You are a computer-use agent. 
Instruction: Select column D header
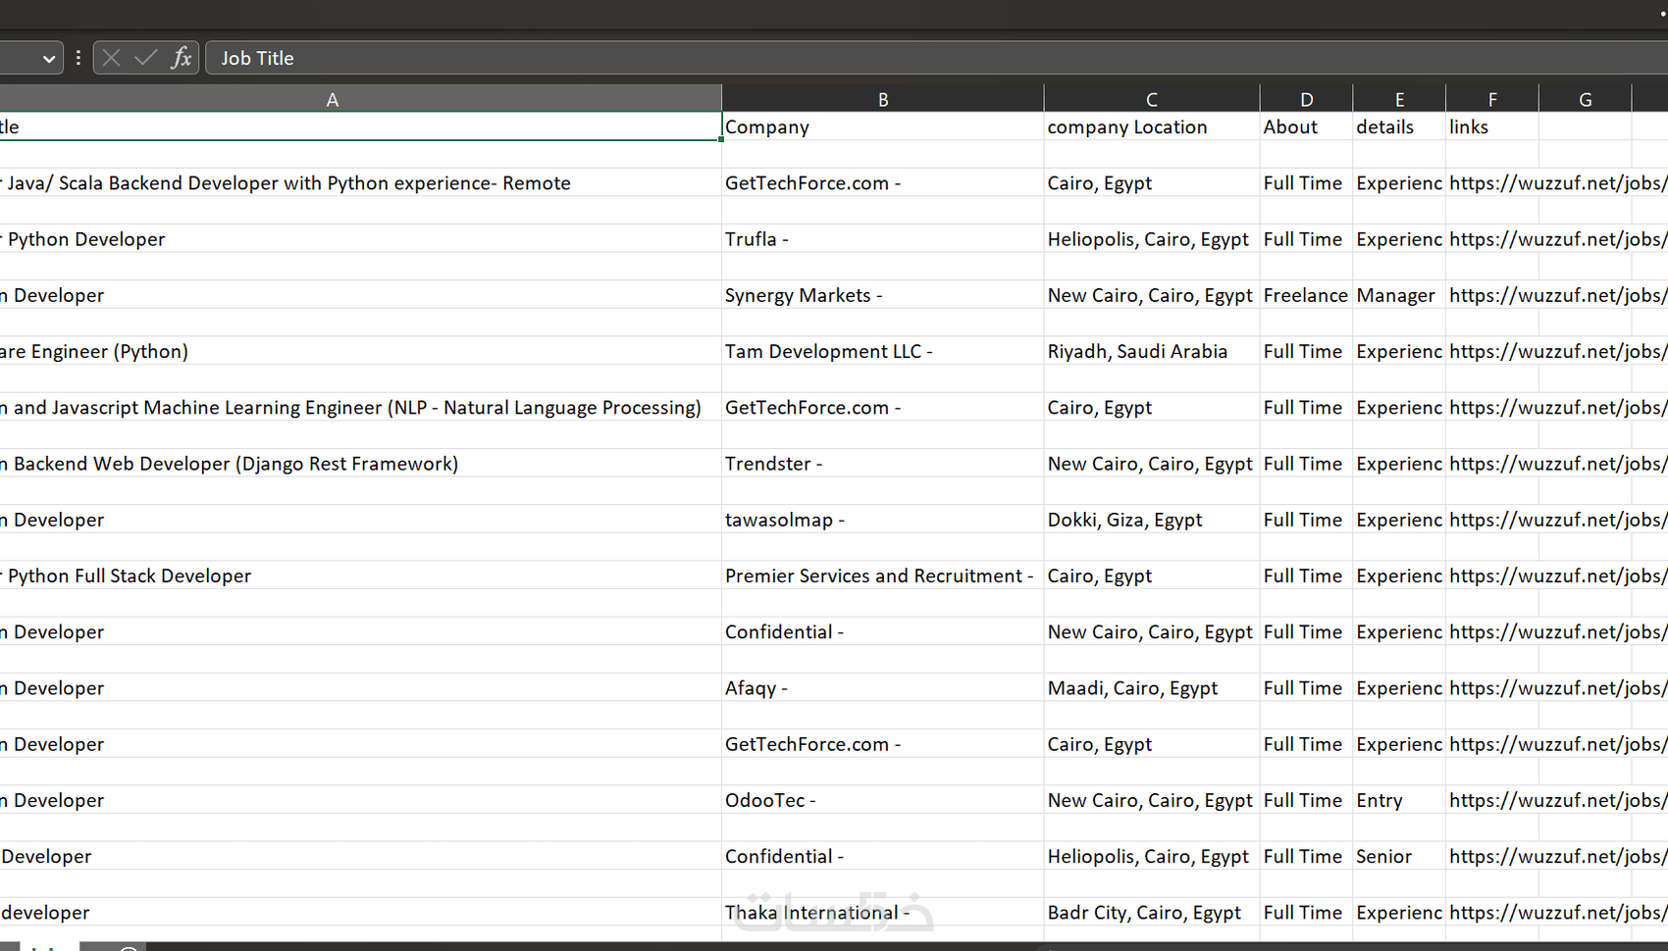[1306, 99]
